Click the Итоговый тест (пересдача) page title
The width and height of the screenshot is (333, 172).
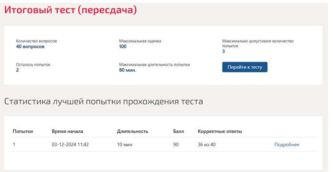coord(71,10)
